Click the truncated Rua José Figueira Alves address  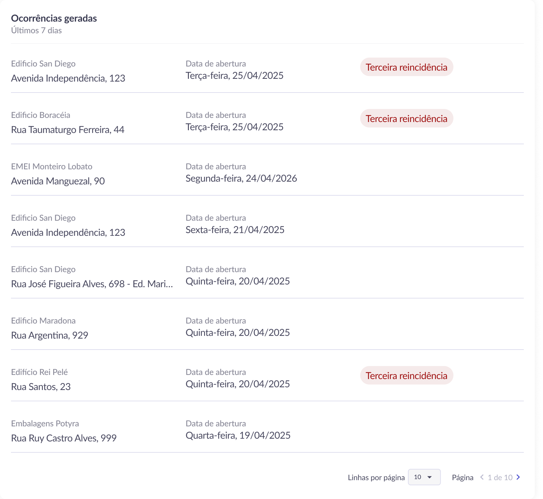(x=92, y=284)
